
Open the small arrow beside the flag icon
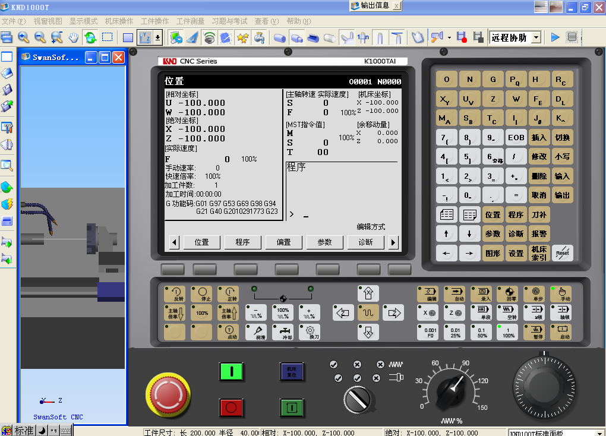click(449, 37)
